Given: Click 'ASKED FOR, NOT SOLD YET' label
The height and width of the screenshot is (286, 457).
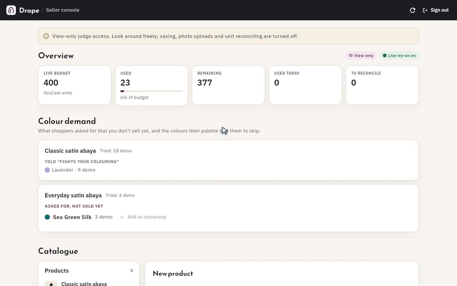Looking at the screenshot, I should coord(74,206).
